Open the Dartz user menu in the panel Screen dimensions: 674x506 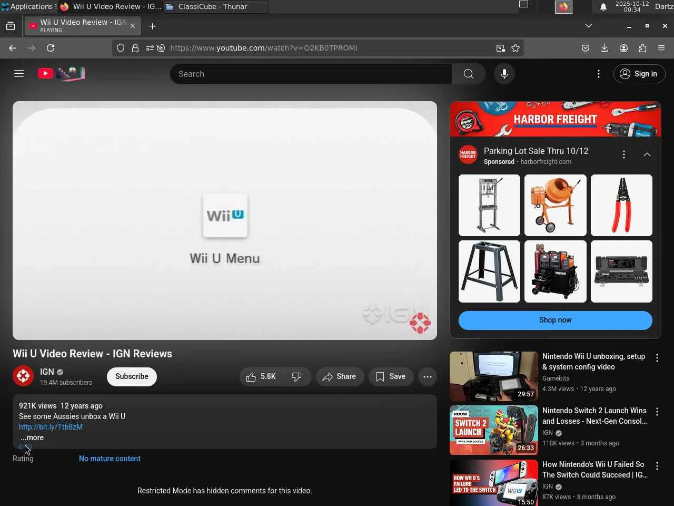[x=664, y=6]
